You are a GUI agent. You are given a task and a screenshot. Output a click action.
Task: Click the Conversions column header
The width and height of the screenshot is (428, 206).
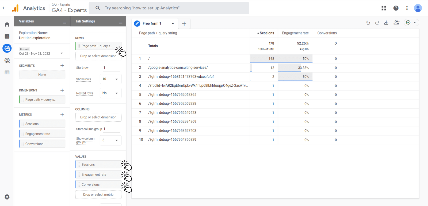(x=327, y=33)
